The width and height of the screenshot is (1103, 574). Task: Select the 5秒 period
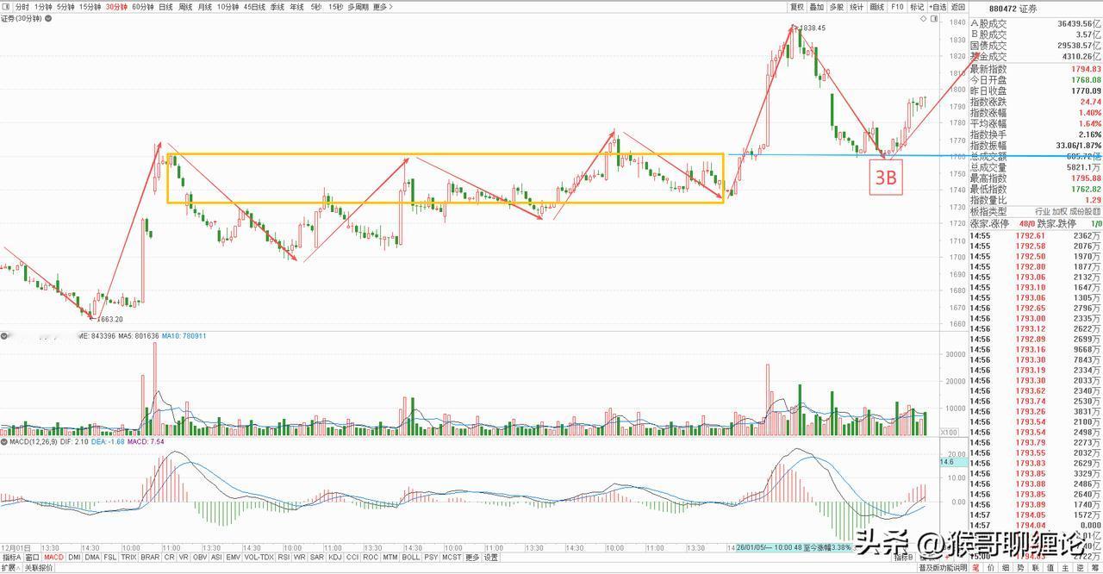(x=316, y=7)
